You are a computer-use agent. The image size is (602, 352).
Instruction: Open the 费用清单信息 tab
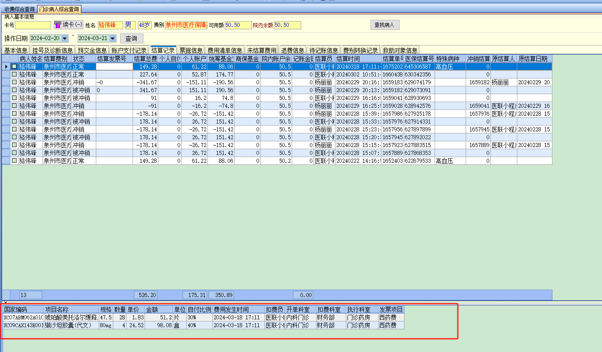pyautogui.click(x=225, y=50)
